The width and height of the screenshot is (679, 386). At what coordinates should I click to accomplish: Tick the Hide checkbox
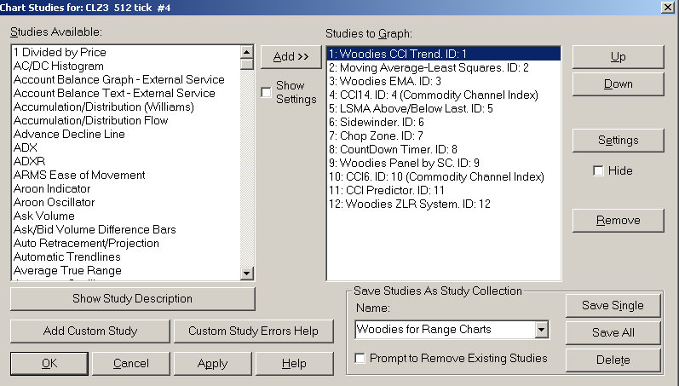click(598, 170)
